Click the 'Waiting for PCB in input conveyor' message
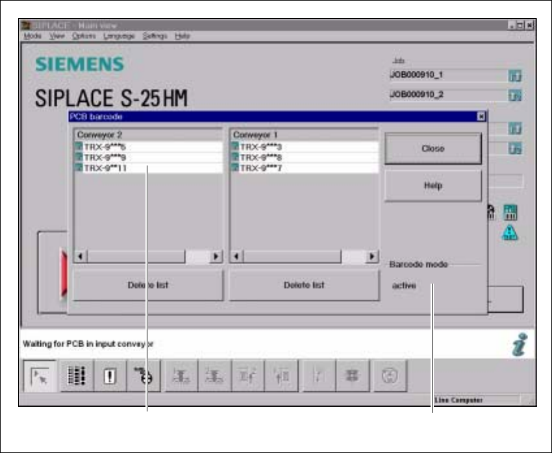This screenshot has height=453, width=552. [x=88, y=344]
